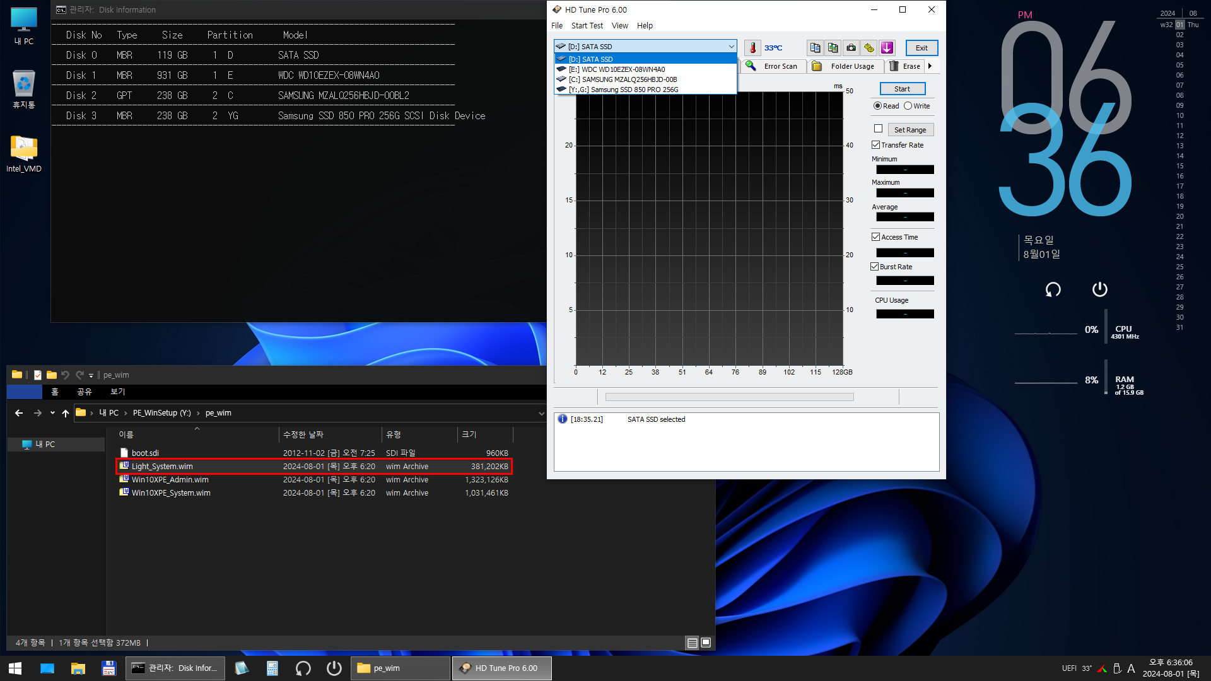Screen dimensions: 1211x681
Task: Open Recycle Bin desktop icon
Action: point(24,89)
